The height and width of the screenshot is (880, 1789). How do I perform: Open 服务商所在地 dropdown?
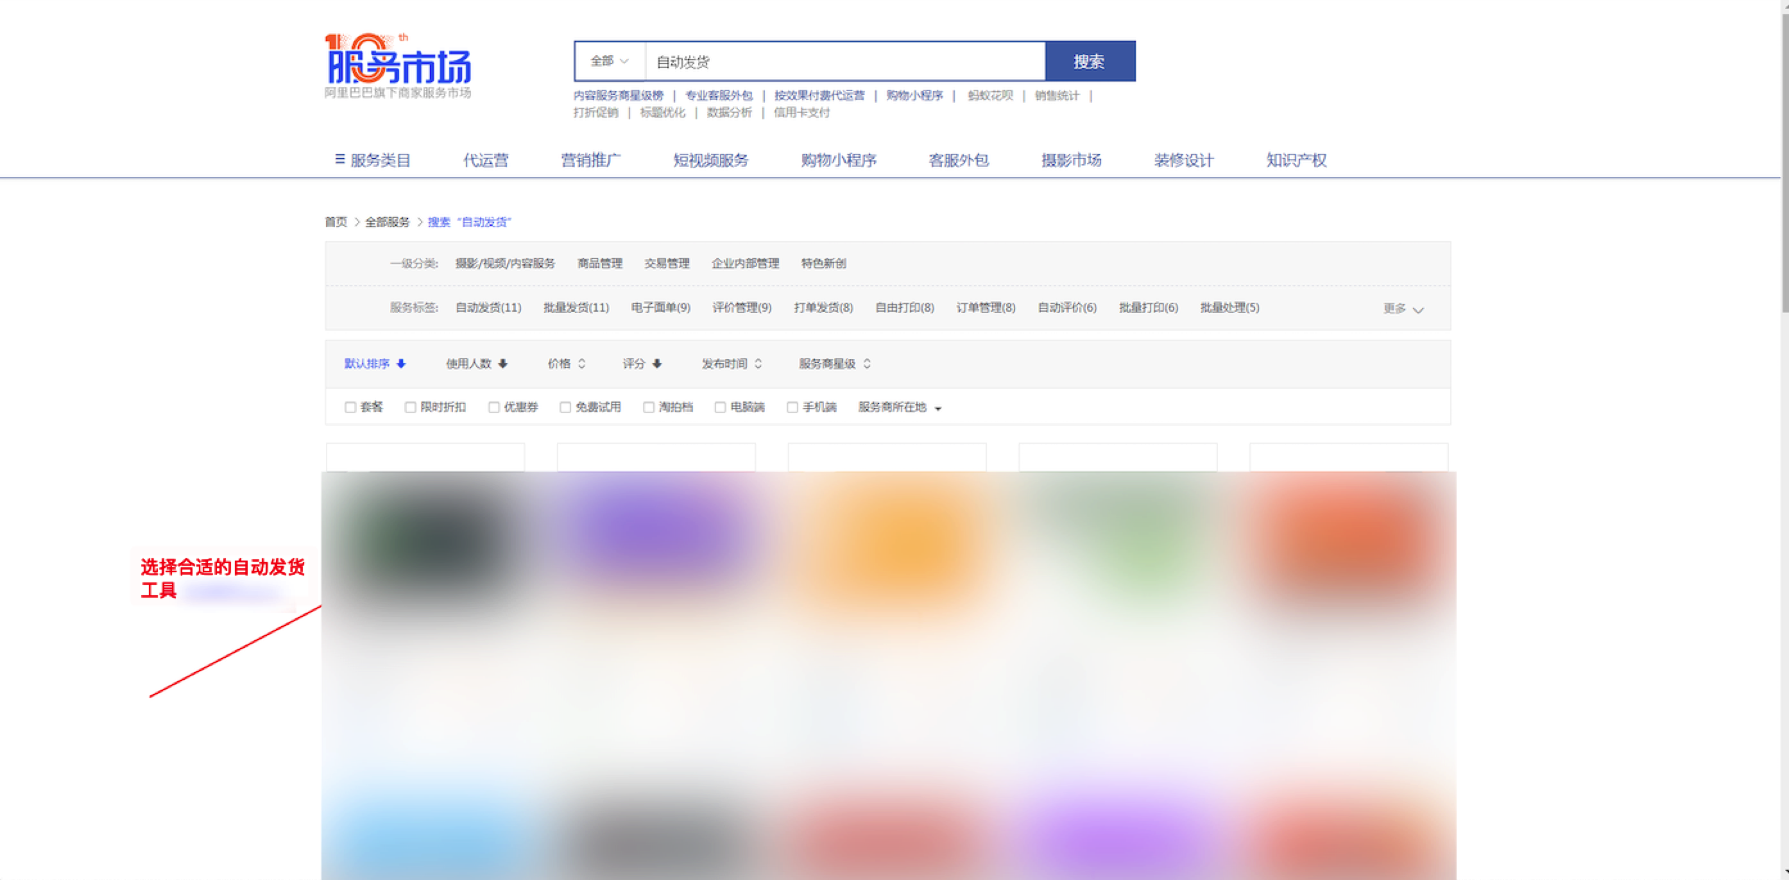(900, 407)
